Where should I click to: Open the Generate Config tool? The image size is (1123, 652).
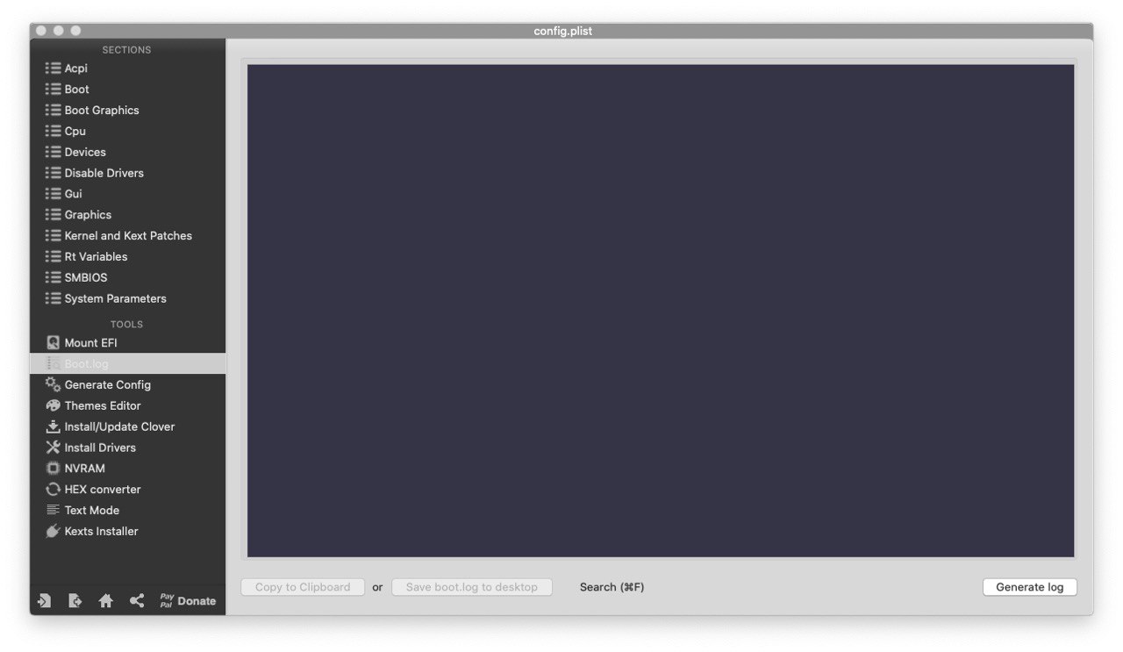click(x=127, y=385)
